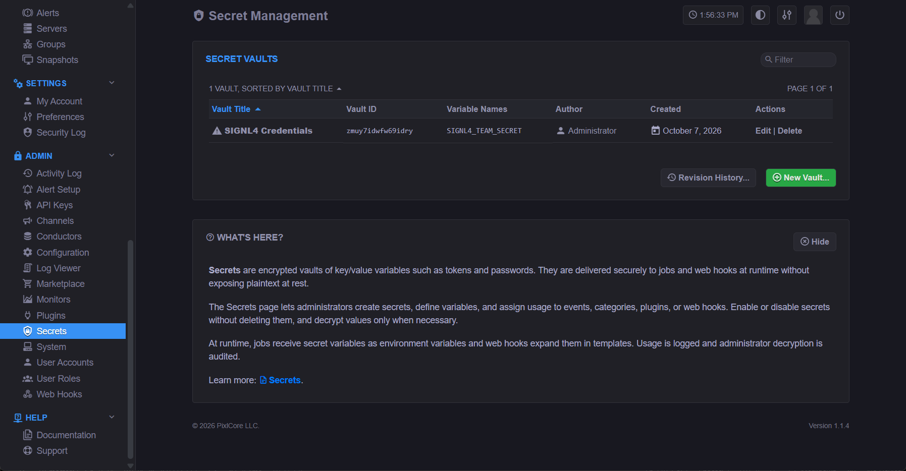
Task: Hide the What's Here panel
Action: click(x=815, y=242)
